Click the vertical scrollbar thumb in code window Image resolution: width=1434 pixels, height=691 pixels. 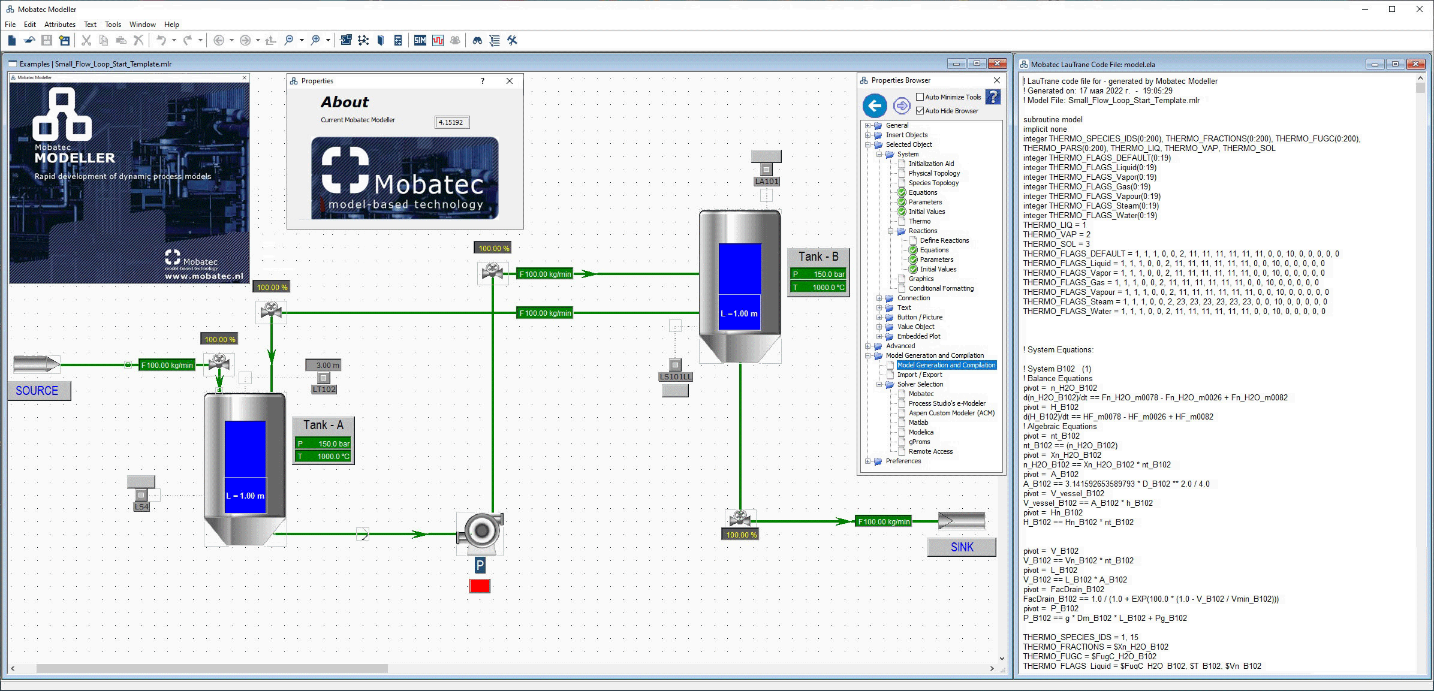click(1420, 88)
